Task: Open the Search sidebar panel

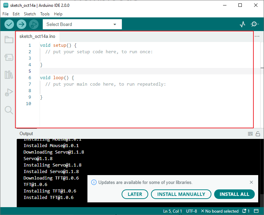Action: click(9, 110)
